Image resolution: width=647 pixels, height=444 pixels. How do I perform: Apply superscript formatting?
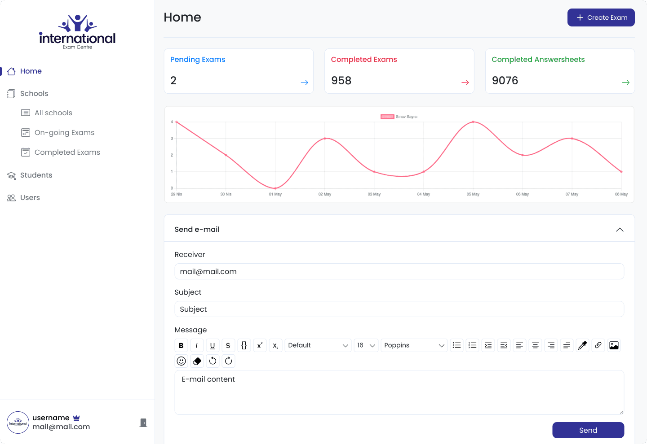[260, 345]
